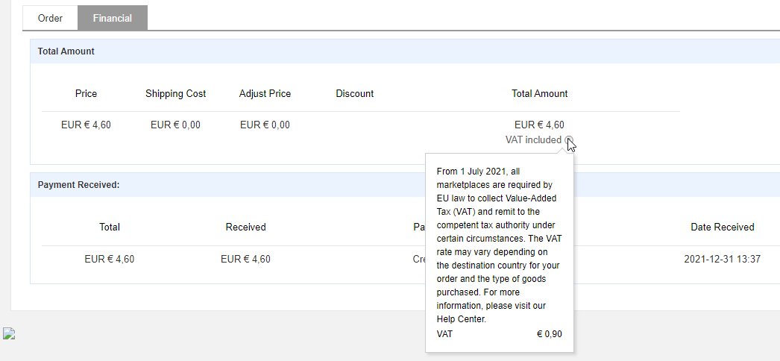Click the 2021-12-31 13:37 date value
Viewport: 780px width, 361px height.
pyautogui.click(x=723, y=259)
